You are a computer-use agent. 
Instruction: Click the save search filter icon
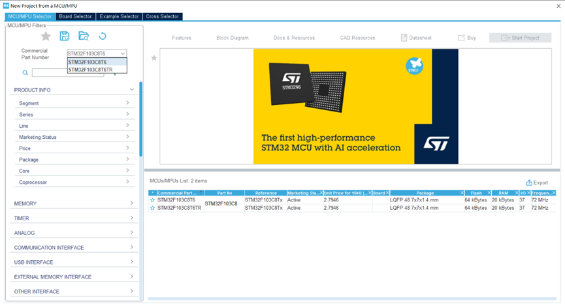tap(65, 36)
